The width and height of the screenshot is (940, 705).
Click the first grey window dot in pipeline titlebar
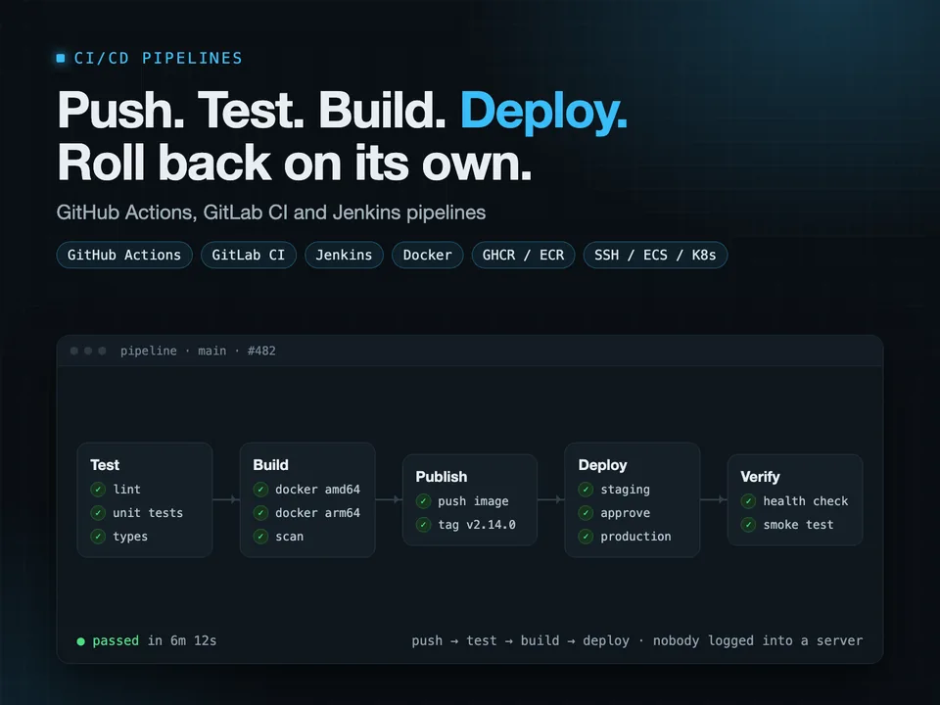coord(73,351)
